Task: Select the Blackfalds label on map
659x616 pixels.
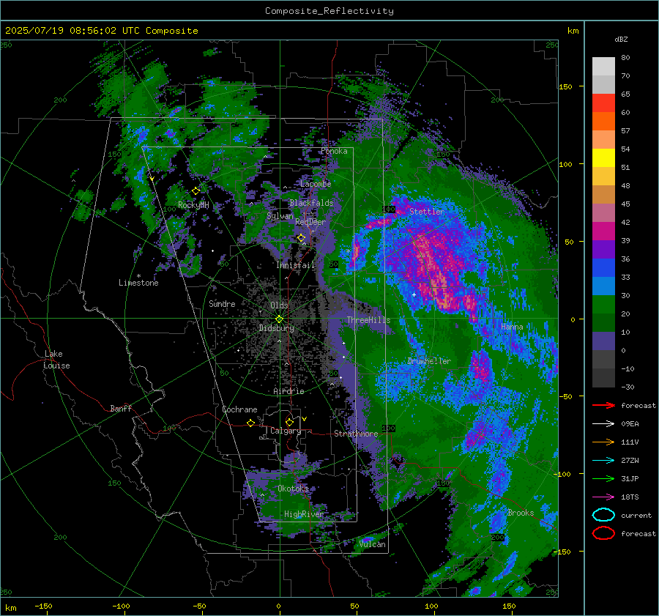Action: tap(311, 203)
